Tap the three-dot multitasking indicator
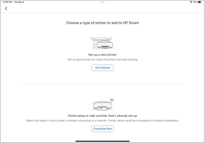The height and width of the screenshot is (143, 205). (x=102, y=2)
